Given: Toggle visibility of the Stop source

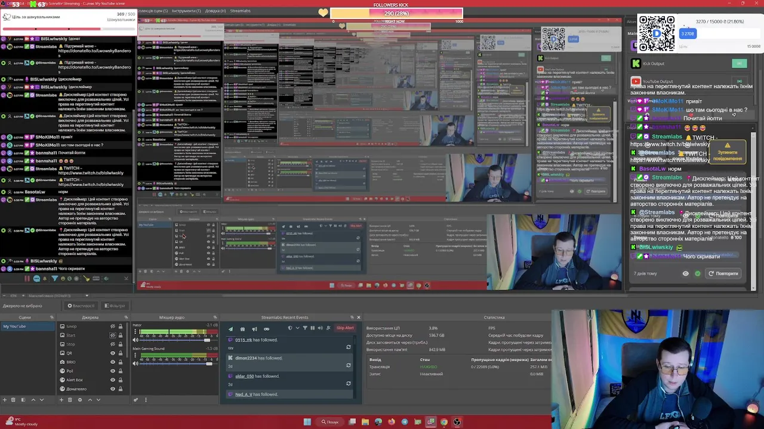Looking at the screenshot, I should coord(113,344).
